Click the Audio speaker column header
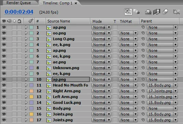Image resolution: width=183 pixels, height=124 pixels. click(9, 21)
